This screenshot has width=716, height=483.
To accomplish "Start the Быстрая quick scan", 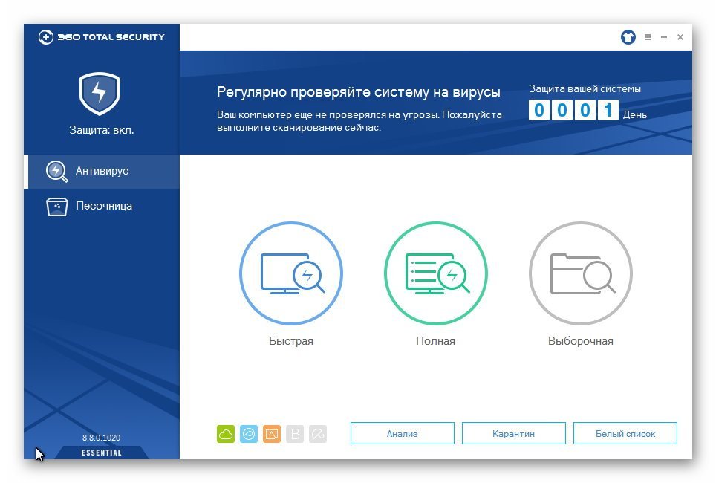I will pyautogui.click(x=291, y=273).
